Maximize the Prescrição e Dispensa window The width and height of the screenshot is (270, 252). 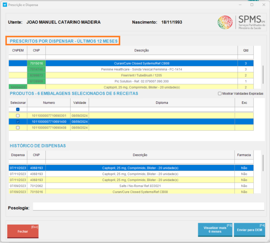coord(252,5)
